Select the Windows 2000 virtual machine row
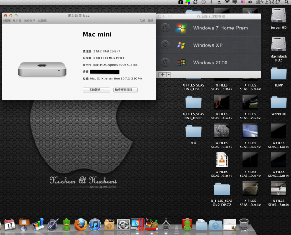This screenshot has width=291, height=235. point(208,62)
